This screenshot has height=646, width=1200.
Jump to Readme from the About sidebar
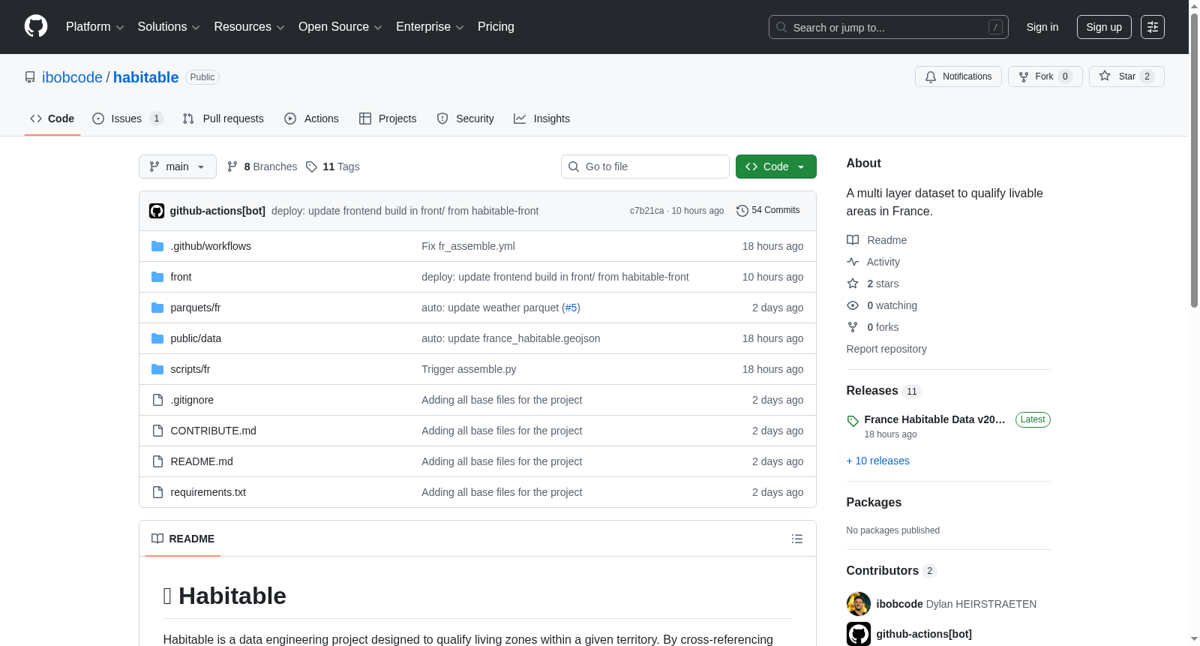coord(877,240)
